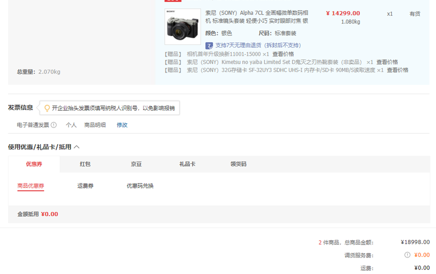Screen dimensions: 436x274
Task: Click the 有货 stock status
Action: pos(415,14)
